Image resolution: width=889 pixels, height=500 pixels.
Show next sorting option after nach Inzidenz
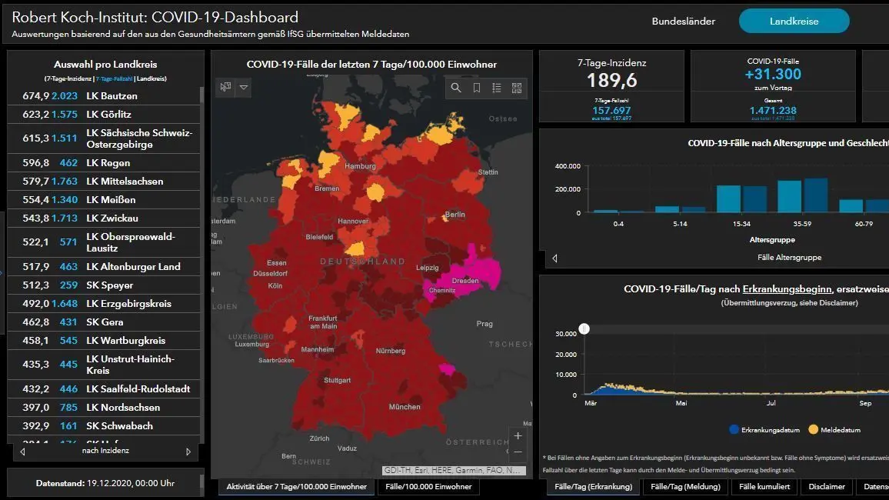point(188,452)
